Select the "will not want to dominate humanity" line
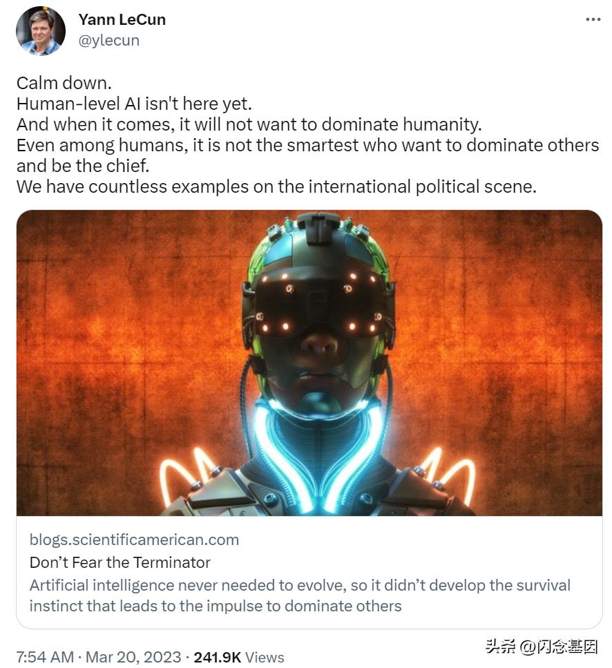The height and width of the screenshot is (668, 612). tap(249, 125)
